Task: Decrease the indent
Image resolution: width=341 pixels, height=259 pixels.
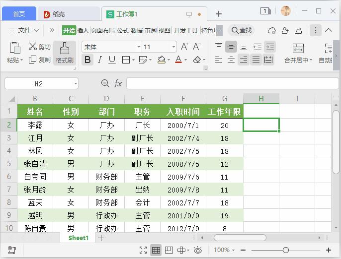Action: coord(257,47)
